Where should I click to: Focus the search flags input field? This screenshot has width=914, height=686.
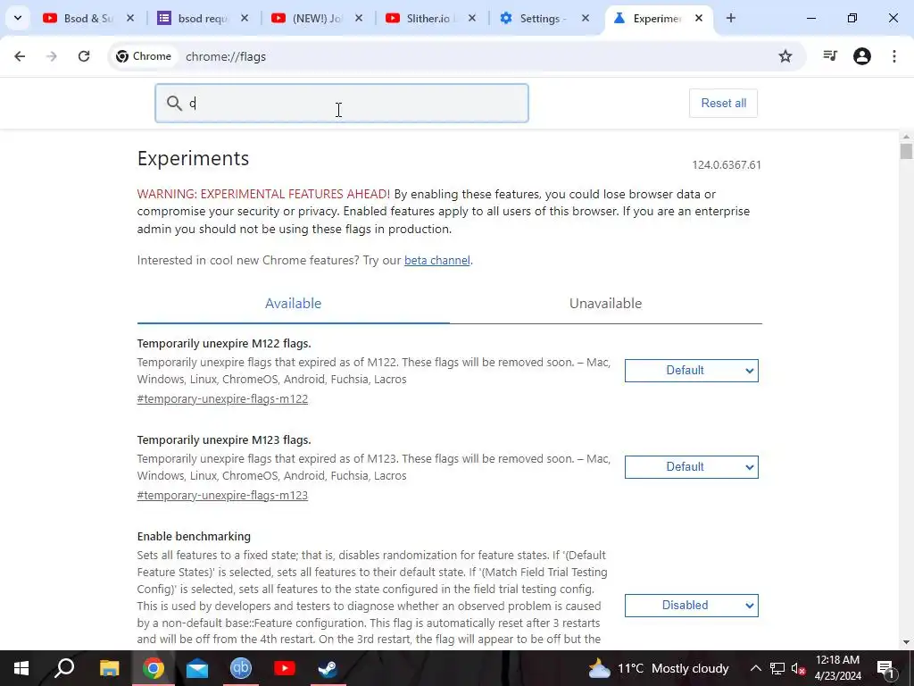pos(342,104)
